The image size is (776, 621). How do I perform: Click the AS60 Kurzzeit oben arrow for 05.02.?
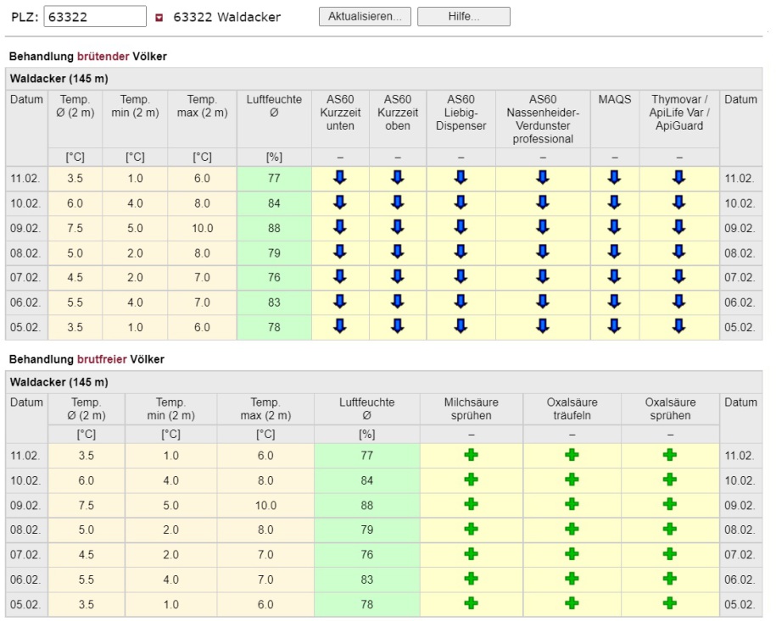(x=398, y=326)
